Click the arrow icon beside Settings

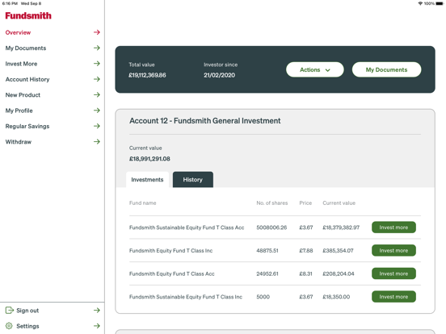click(97, 326)
